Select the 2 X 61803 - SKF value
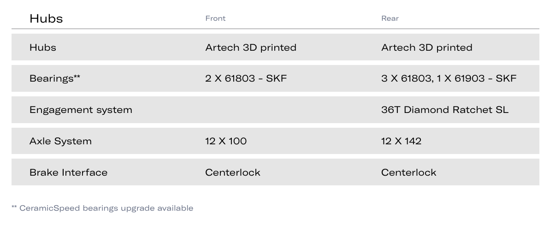Screen dimensions: 550x225 click(x=246, y=78)
